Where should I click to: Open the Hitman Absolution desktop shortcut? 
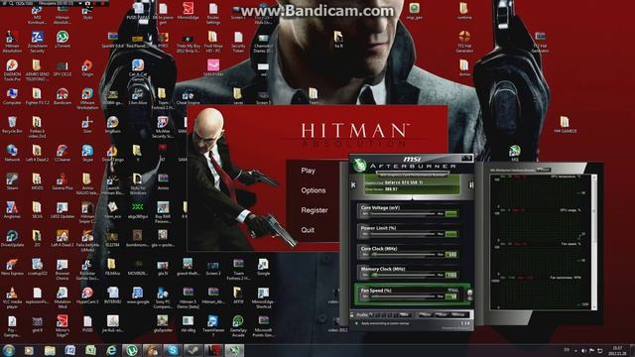click(12, 42)
